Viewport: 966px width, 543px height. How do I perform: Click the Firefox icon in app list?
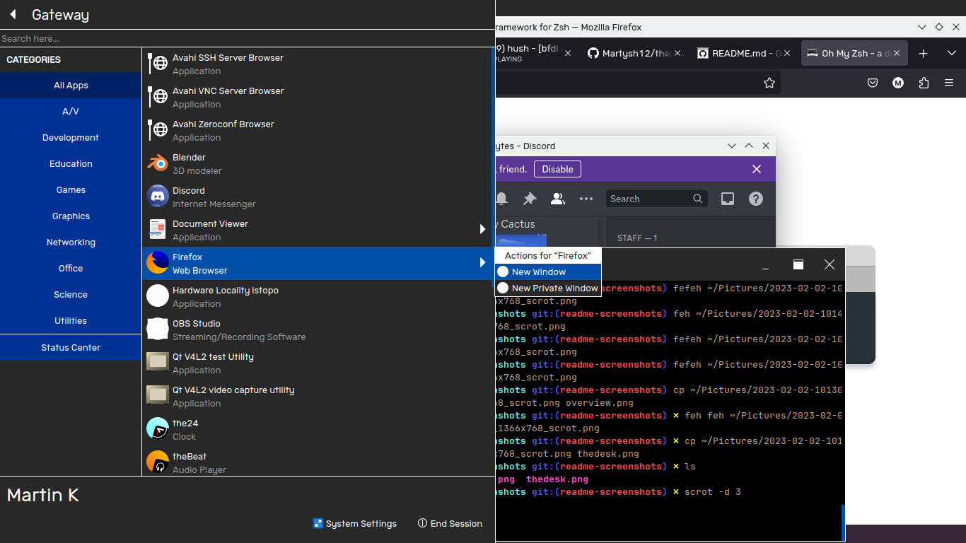pos(158,263)
